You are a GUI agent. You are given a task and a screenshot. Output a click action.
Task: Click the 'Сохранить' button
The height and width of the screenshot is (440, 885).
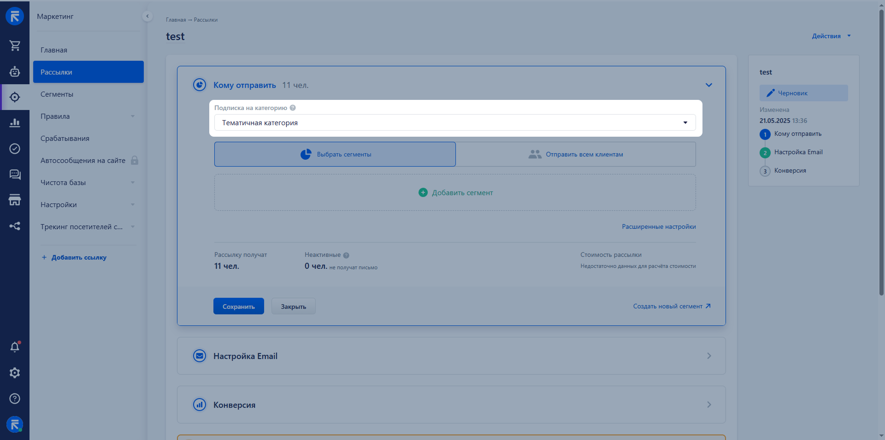pyautogui.click(x=238, y=307)
